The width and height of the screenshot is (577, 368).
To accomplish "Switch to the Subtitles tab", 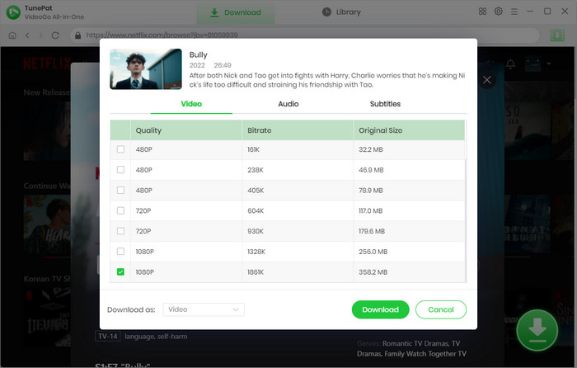I will (x=385, y=104).
